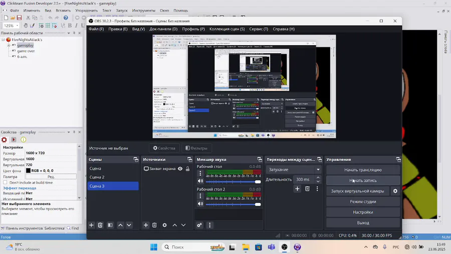Move source down arrow in Источники panel
451x254 pixels.
(x=183, y=225)
